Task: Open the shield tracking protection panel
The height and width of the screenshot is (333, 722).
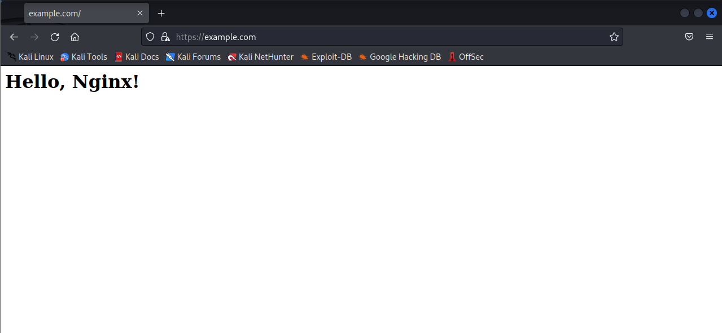Action: (150, 37)
